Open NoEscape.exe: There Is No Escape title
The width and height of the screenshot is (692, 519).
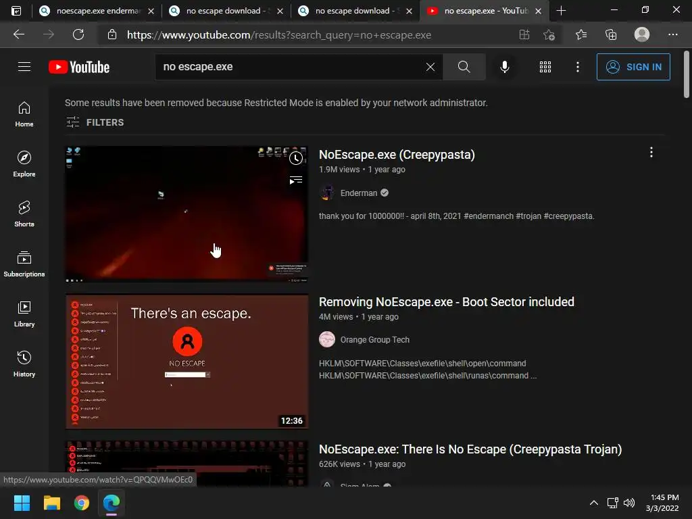coord(470,449)
